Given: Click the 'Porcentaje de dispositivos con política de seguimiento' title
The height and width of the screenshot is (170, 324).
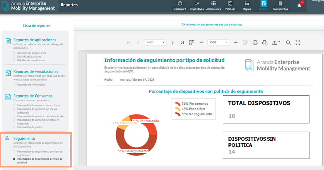Looking at the screenshot, I should point(206,91).
